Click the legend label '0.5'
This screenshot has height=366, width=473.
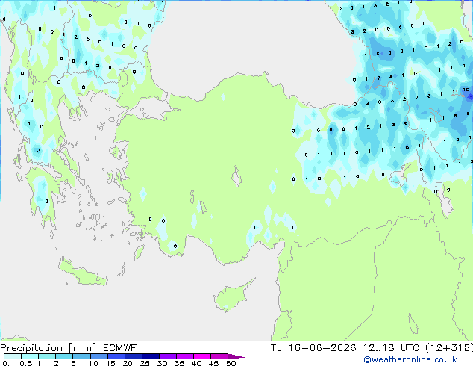tap(26, 363)
